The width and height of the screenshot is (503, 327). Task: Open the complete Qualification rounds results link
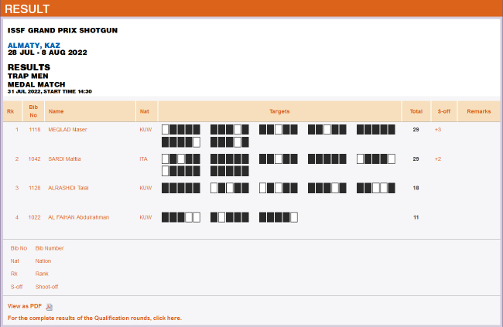coord(94,318)
